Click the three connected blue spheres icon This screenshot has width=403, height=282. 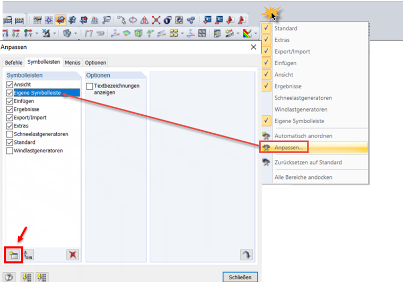[x=191, y=20]
